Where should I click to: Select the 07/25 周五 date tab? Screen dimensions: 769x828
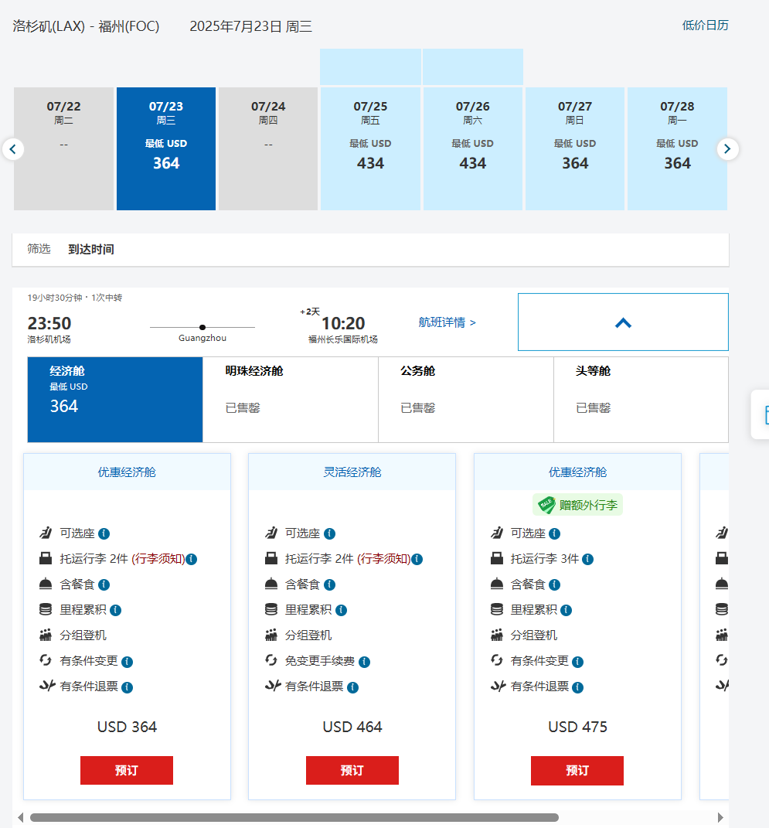[370, 148]
